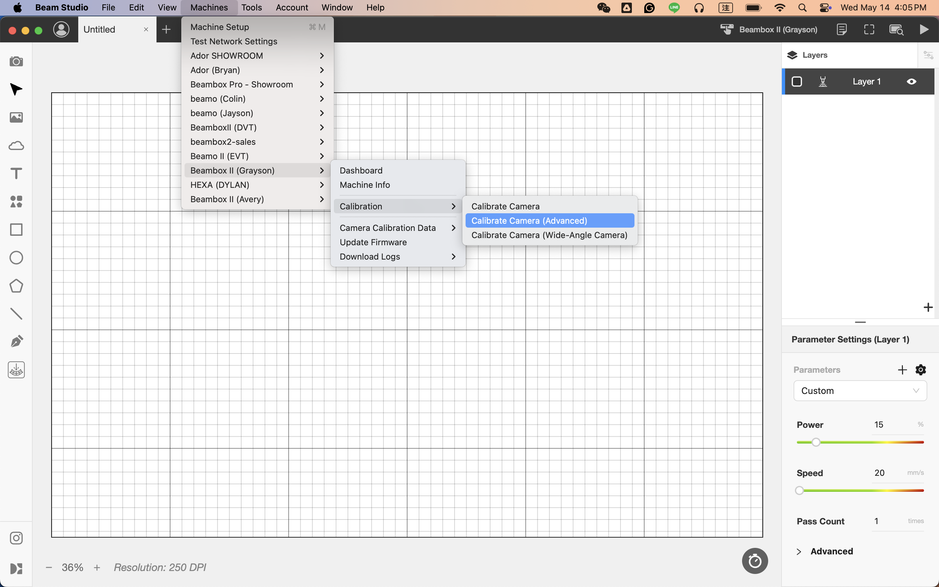Open the Tools menu in menu bar
The width and height of the screenshot is (939, 587).
251,8
